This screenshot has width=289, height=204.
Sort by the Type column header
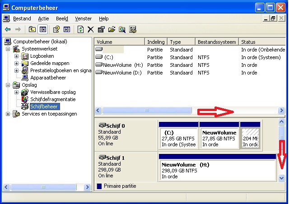[x=182, y=42]
